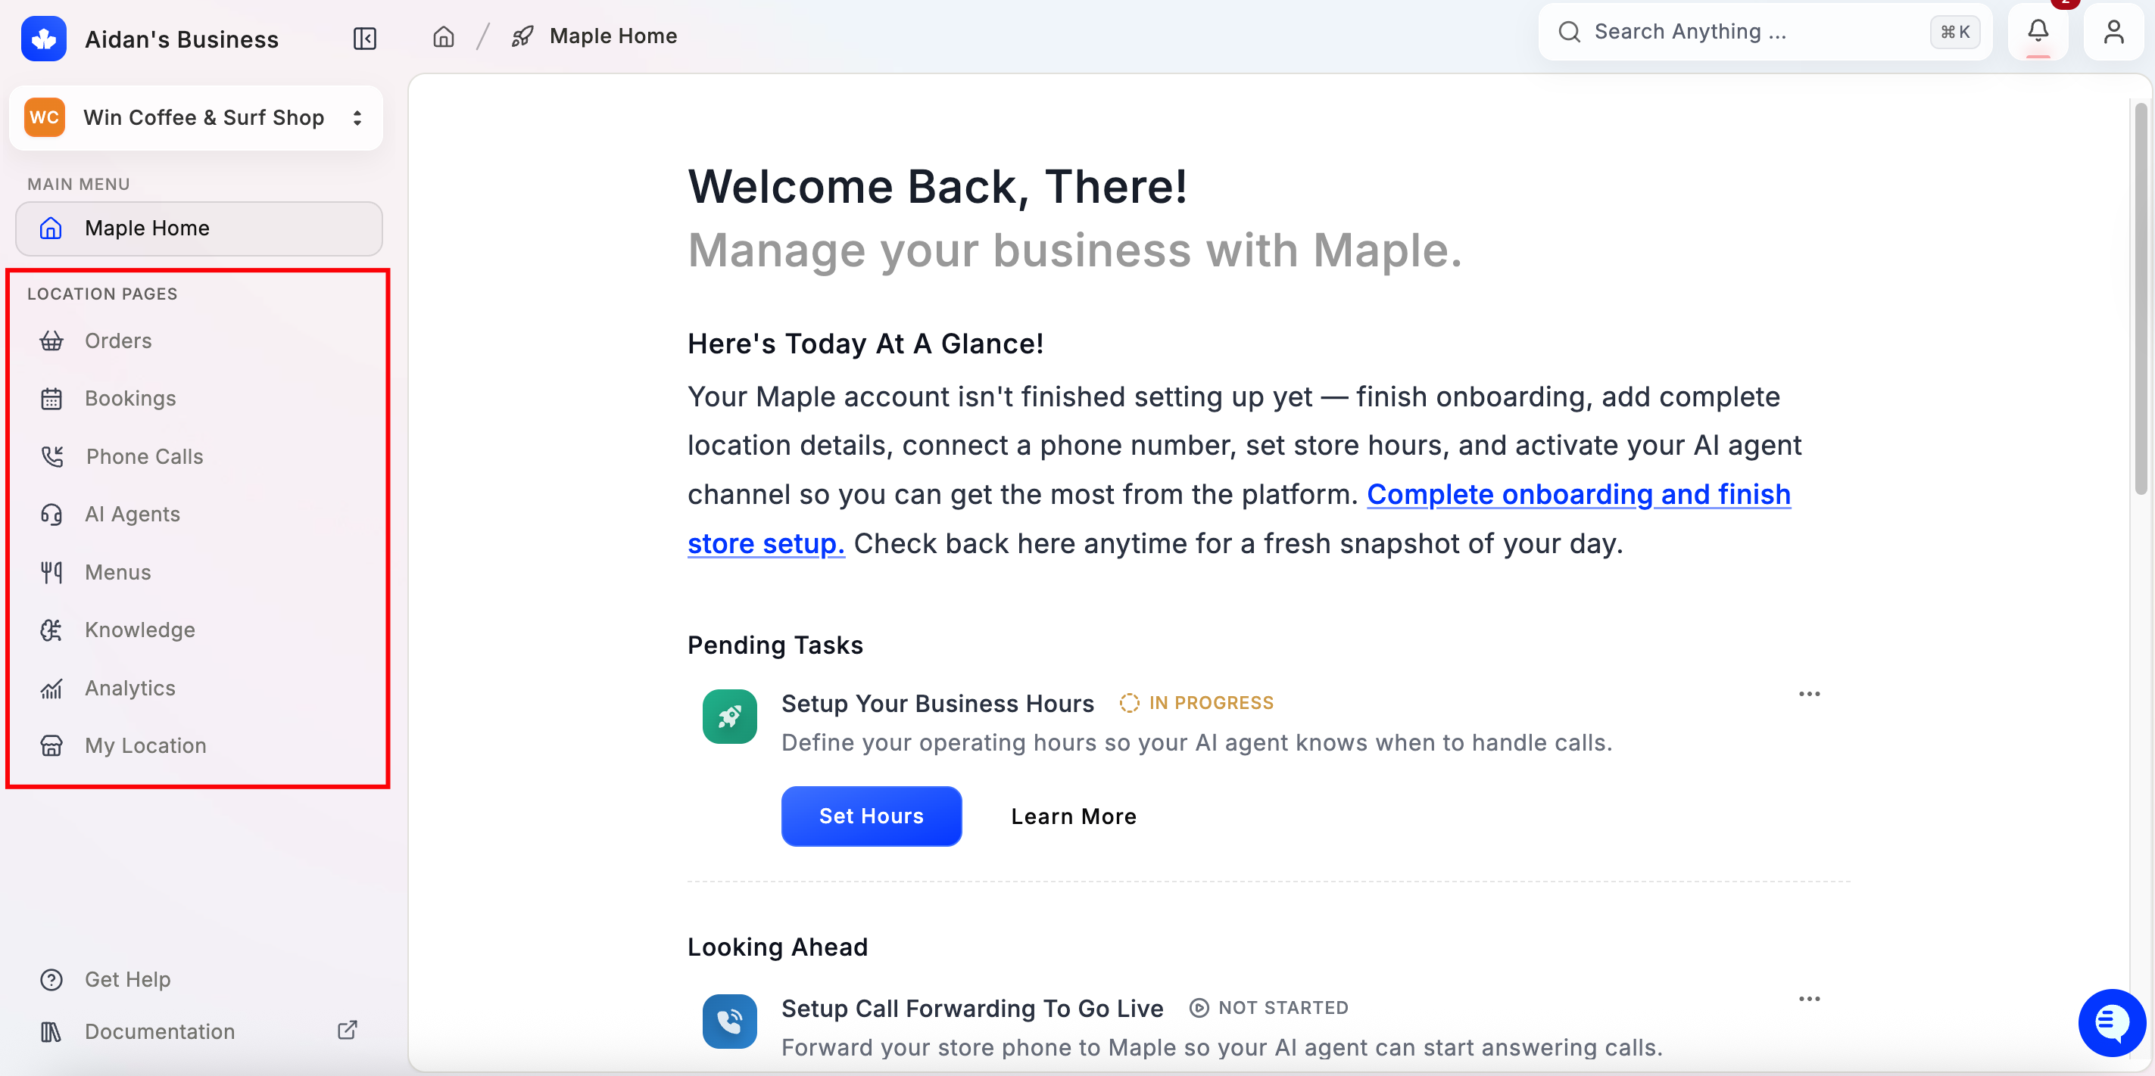
Task: Open more options for Setup Call Forwarding
Action: click(1809, 999)
